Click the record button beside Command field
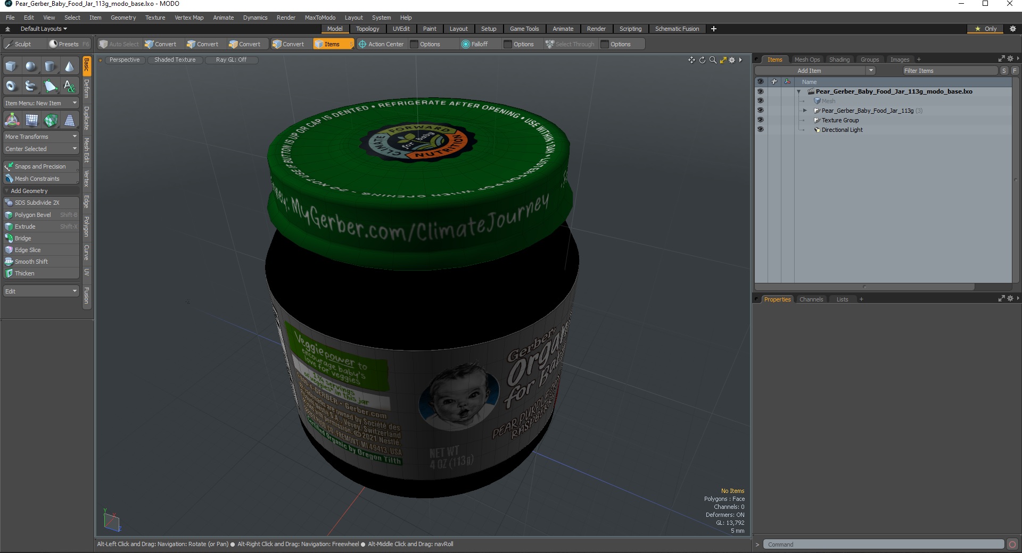This screenshot has height=553, width=1022. tap(1012, 544)
